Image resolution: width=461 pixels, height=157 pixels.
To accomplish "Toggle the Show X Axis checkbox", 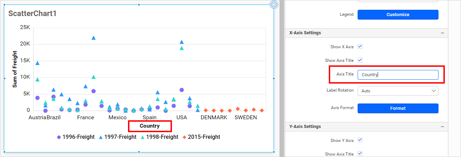I will pos(360,47).
